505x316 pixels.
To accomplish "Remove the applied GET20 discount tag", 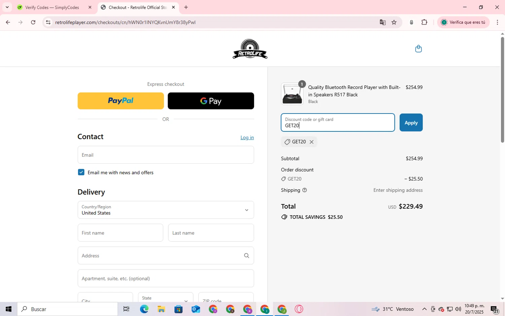I will pyautogui.click(x=311, y=142).
